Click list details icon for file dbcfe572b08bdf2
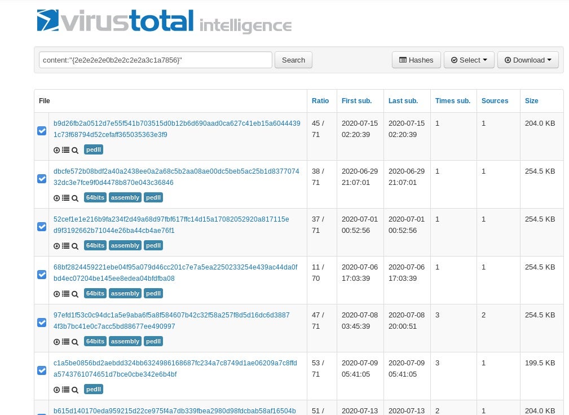569x415 pixels. (x=65, y=198)
